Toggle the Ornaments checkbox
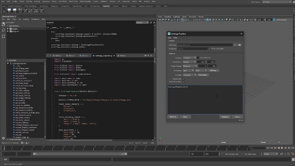295x166 pixels. tap(184, 79)
